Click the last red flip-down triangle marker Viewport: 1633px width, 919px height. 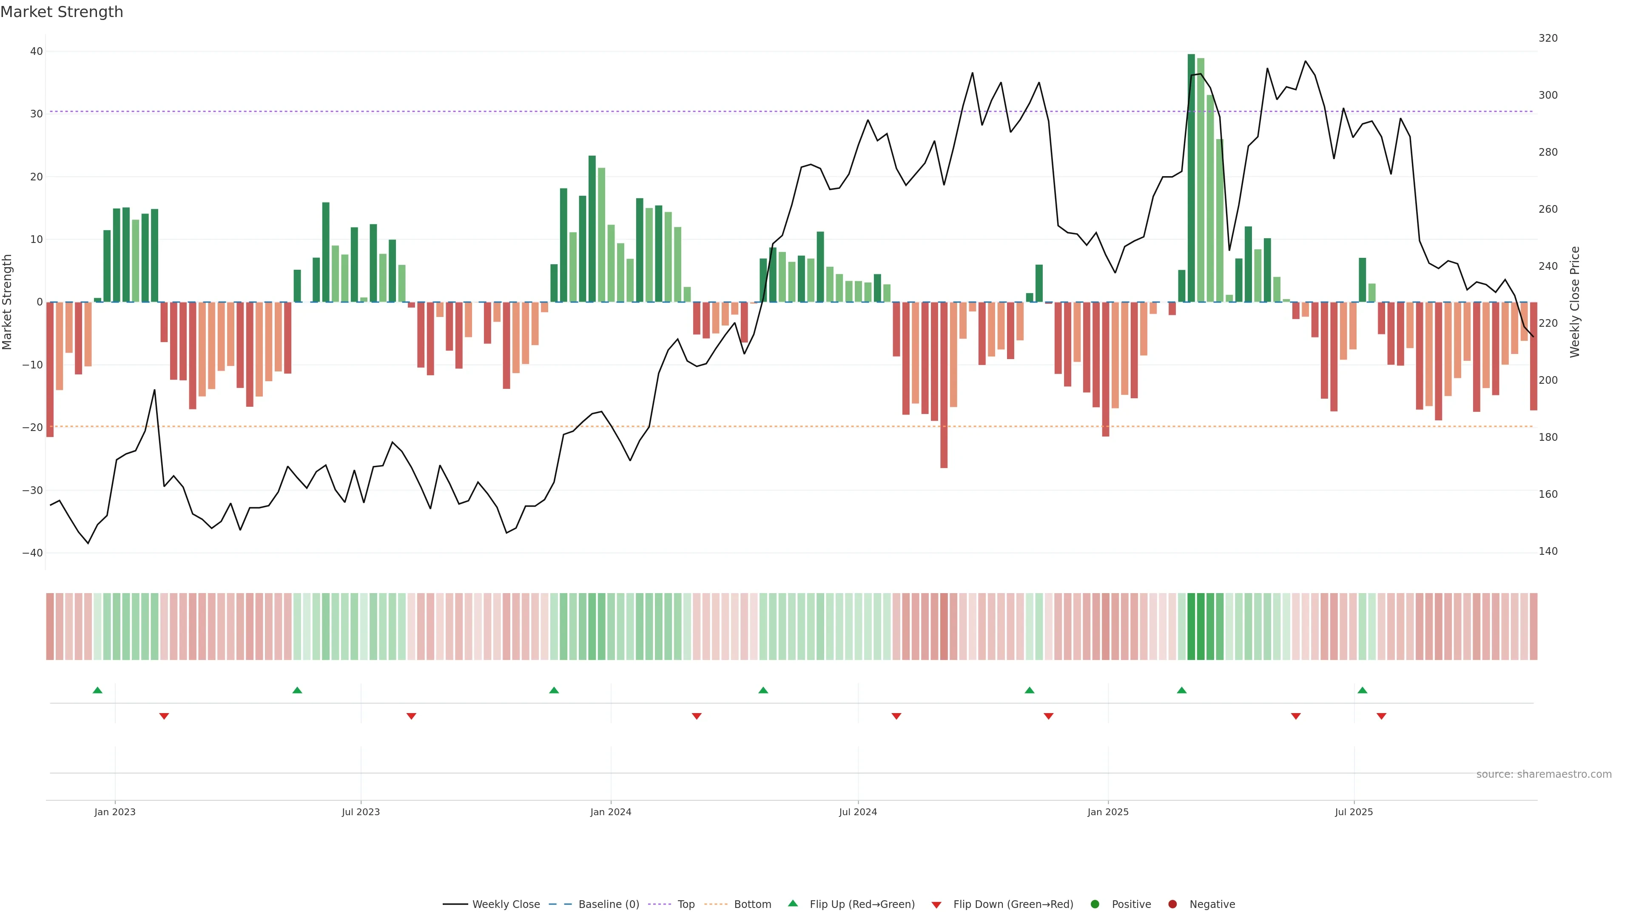click(x=1381, y=716)
